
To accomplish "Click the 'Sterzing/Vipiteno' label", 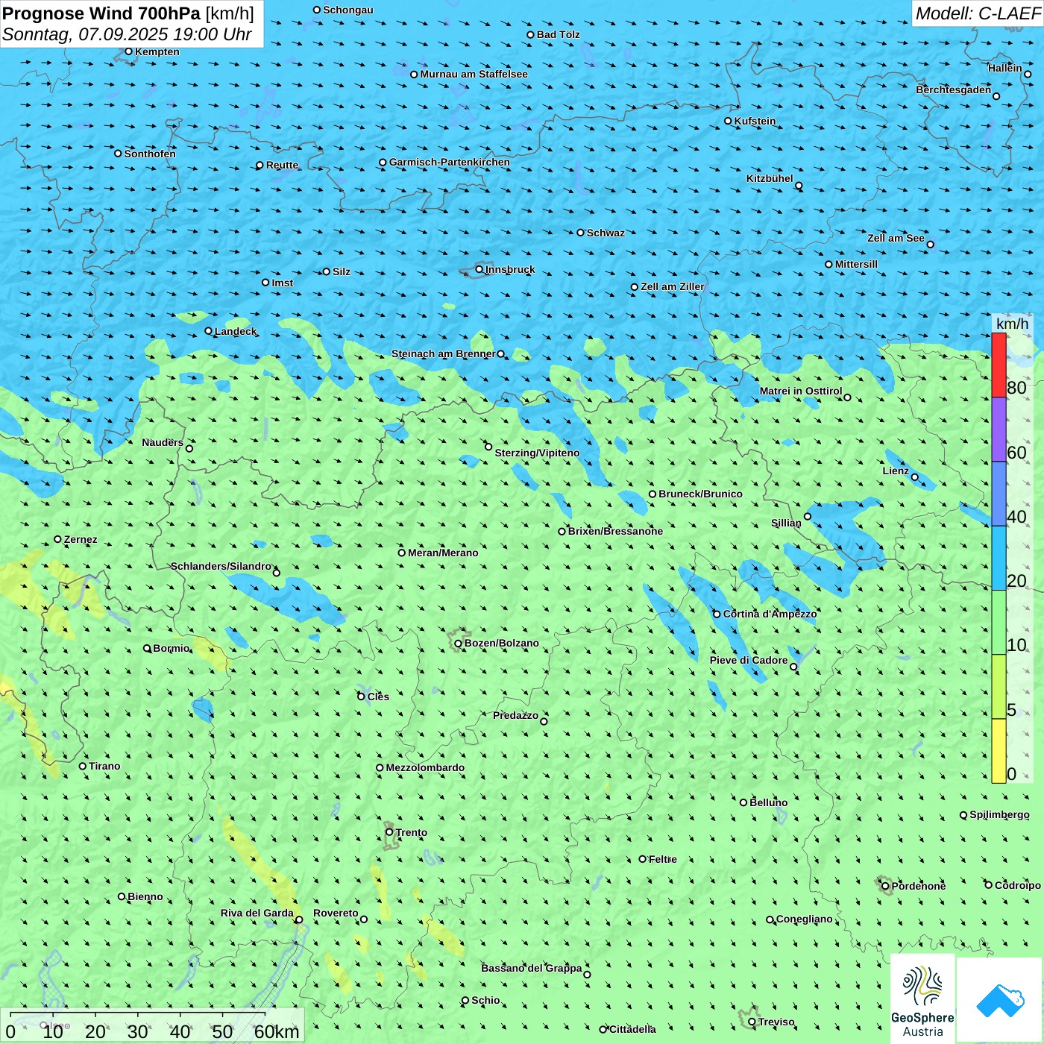I will 537,453.
